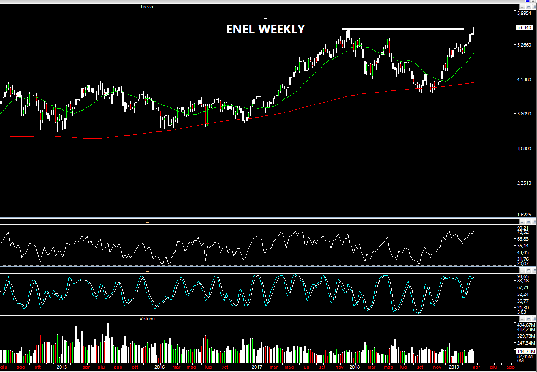Minimize the oscillator panel with the 90,21 scale

[x=522, y=222]
